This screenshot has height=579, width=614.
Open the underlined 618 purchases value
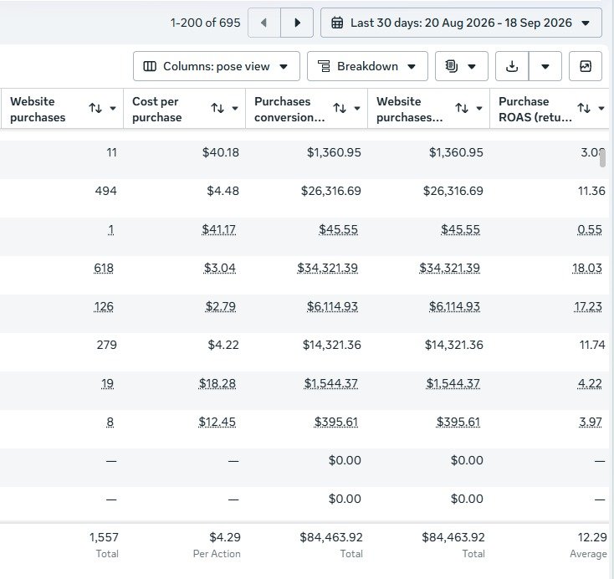point(104,268)
